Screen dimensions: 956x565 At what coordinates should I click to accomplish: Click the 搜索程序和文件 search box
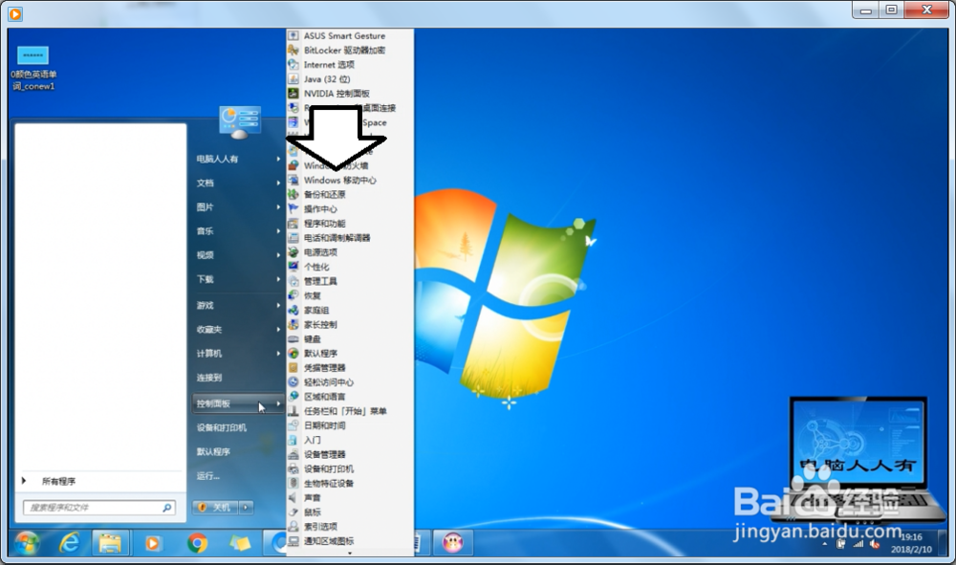point(98,508)
